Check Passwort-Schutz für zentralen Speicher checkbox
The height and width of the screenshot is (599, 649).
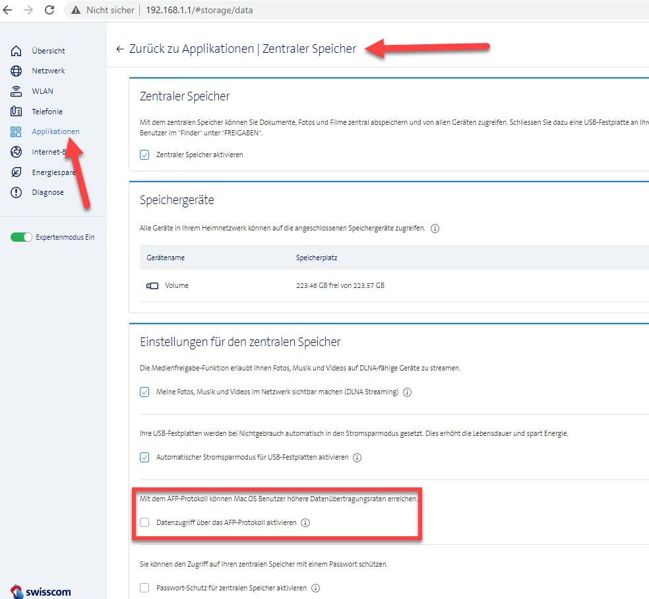point(144,588)
